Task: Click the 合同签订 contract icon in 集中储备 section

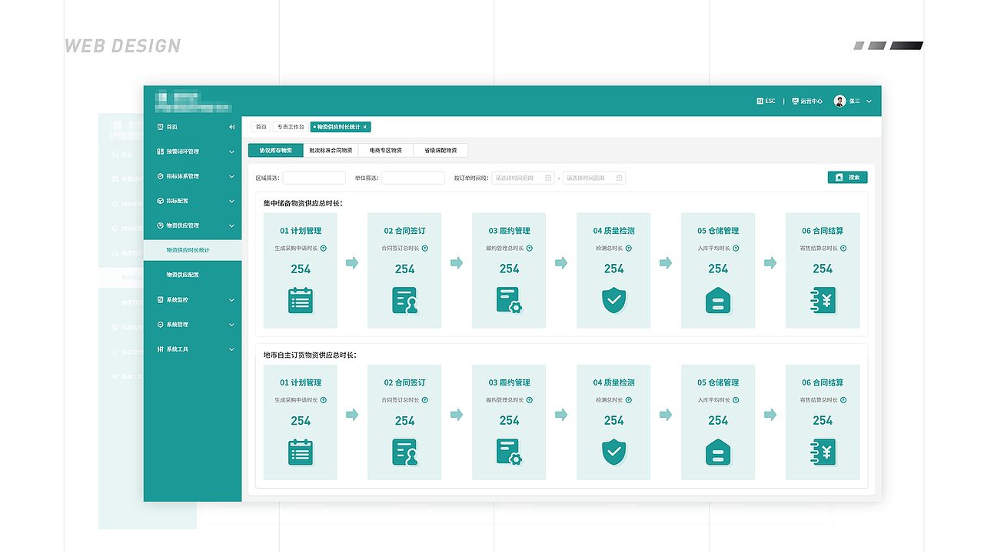Action: point(405,300)
